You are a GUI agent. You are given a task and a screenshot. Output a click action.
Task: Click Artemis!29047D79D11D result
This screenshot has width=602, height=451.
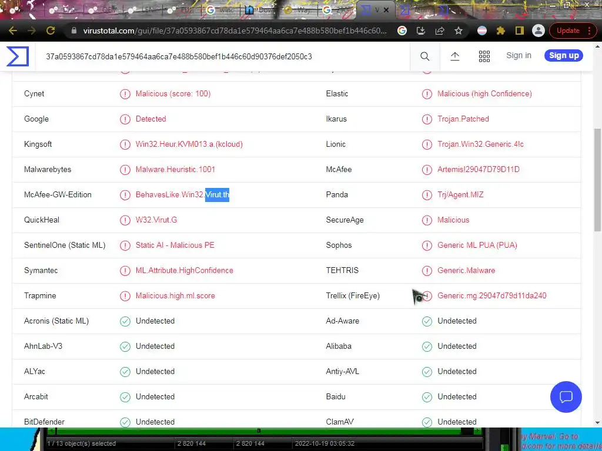pos(479,170)
